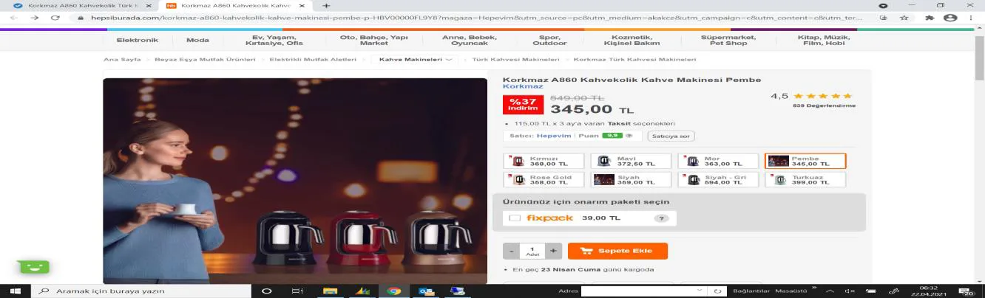Open Korkmaz Türk Kahvesi Makineleri breadcrumb

634,59
